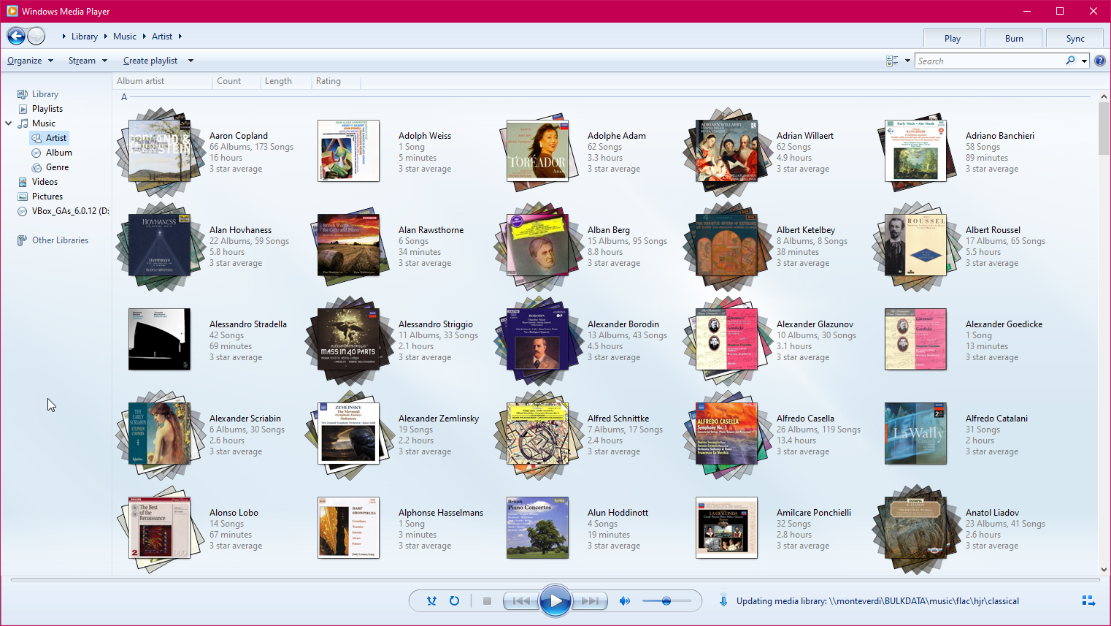The image size is (1111, 626).
Task: Open the View options icon
Action: (892, 61)
